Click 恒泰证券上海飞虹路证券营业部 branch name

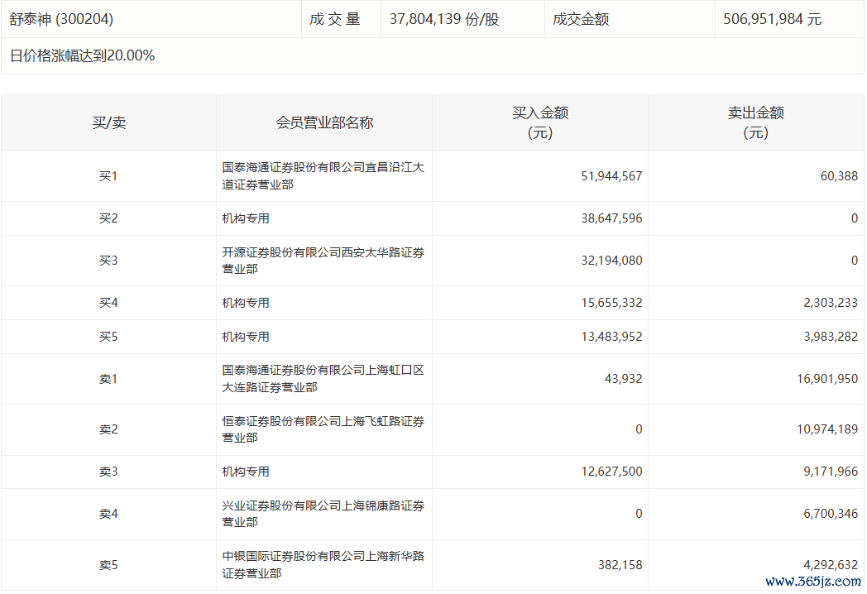pyautogui.click(x=323, y=429)
